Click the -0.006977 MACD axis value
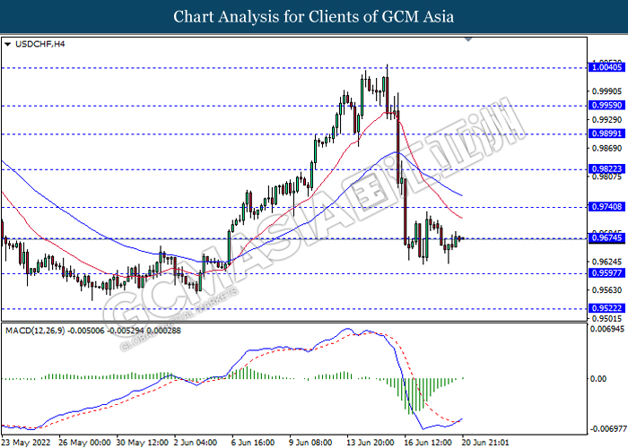Viewport: 628px width, 448px height. click(607, 429)
